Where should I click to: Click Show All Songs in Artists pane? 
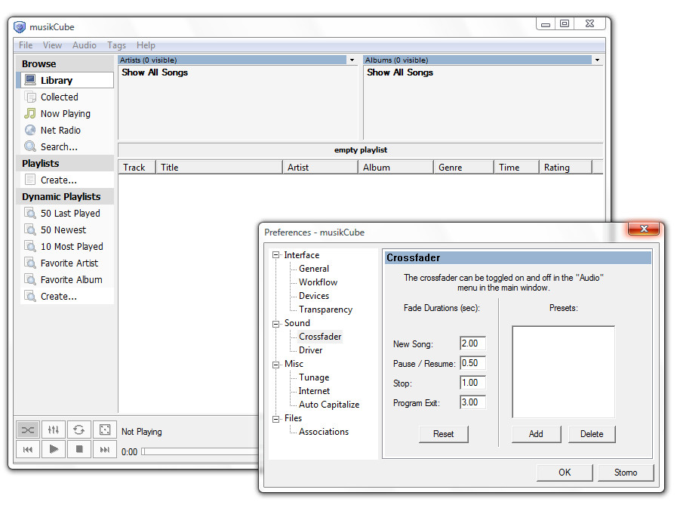(155, 72)
